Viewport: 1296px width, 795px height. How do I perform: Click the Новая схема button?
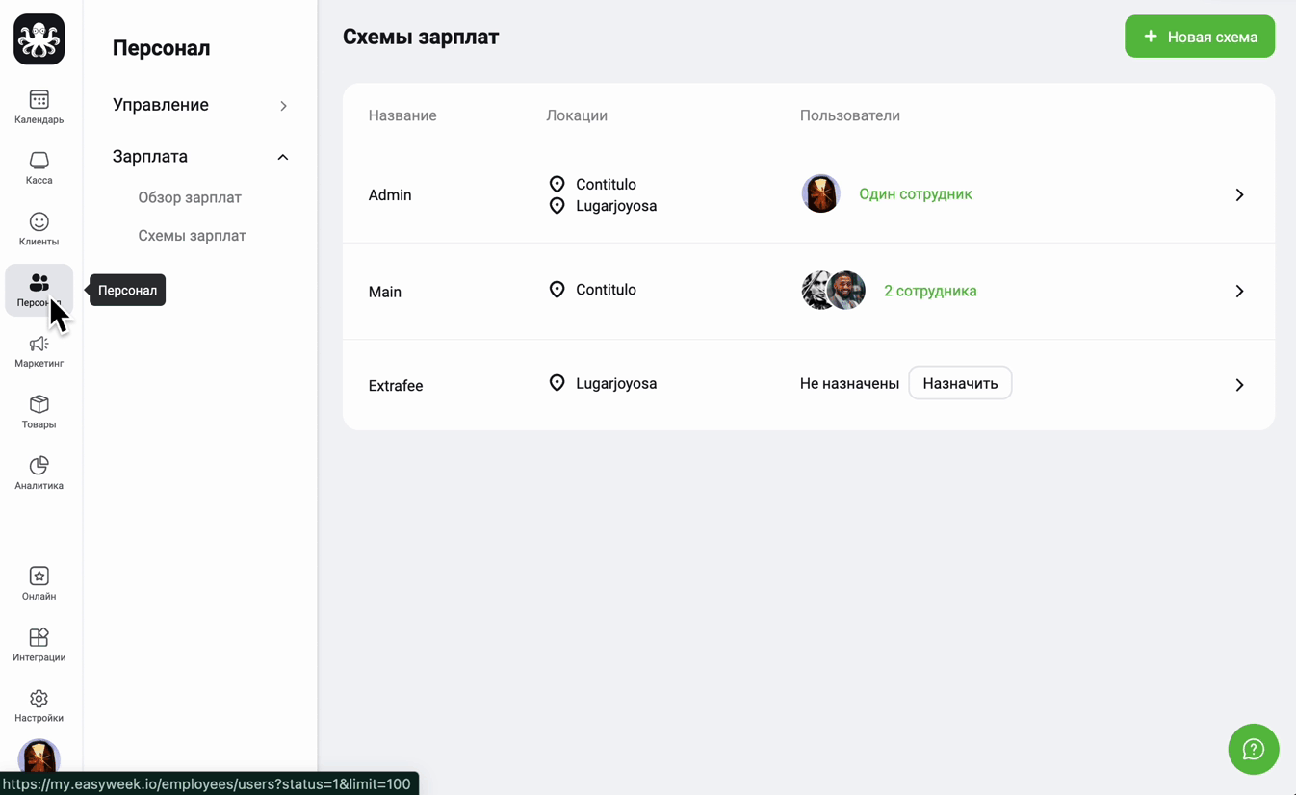click(1199, 37)
